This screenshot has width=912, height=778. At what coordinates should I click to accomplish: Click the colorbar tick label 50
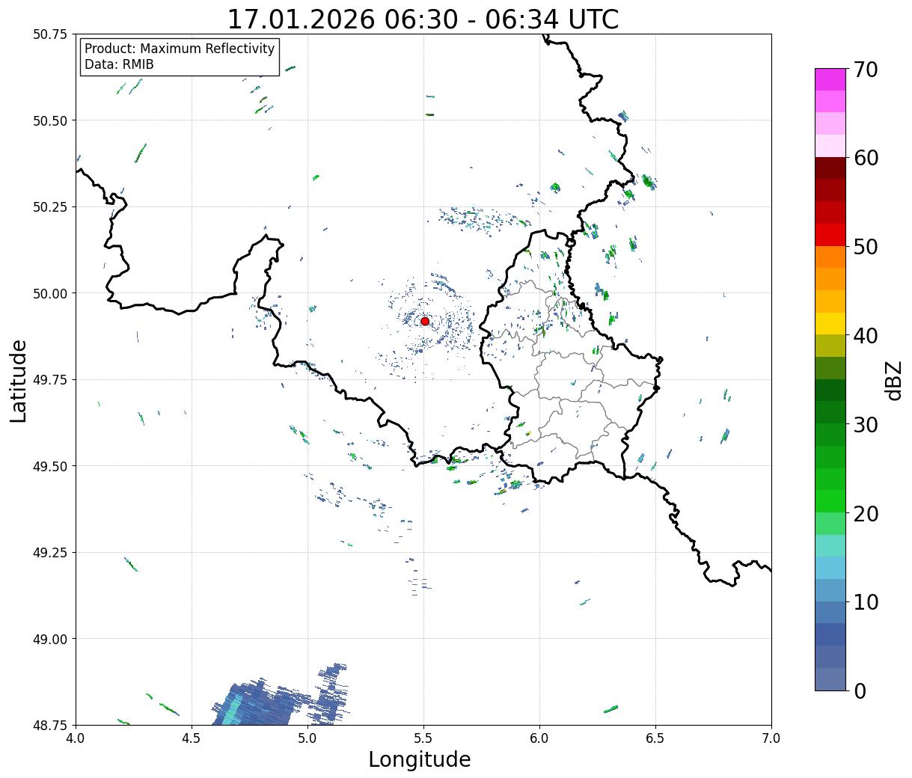865,247
